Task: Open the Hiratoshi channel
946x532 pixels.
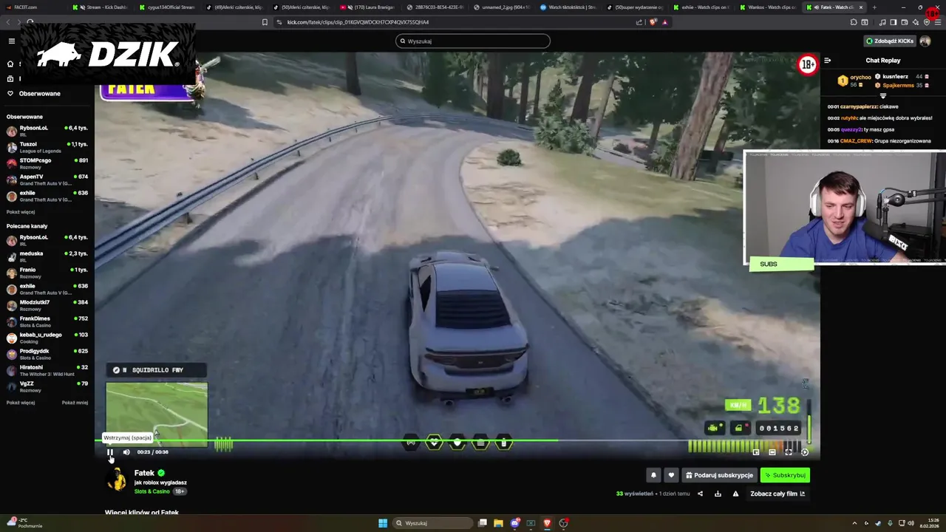Action: (x=47, y=371)
